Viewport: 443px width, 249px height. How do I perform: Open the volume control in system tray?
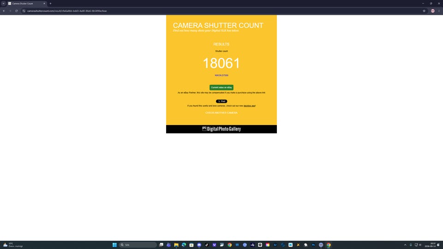(420, 245)
